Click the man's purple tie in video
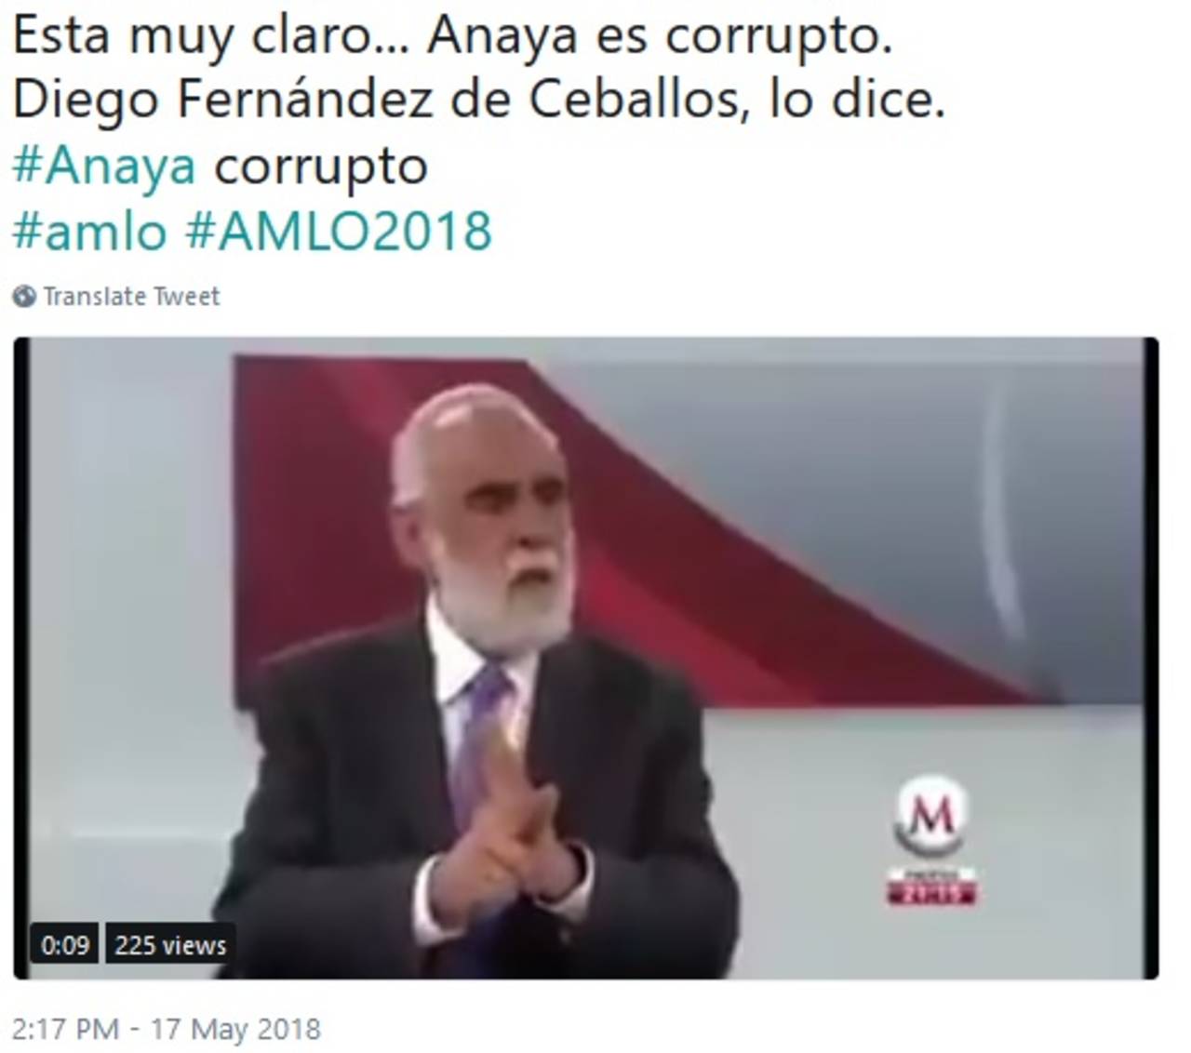The height and width of the screenshot is (1053, 1191). (x=479, y=735)
